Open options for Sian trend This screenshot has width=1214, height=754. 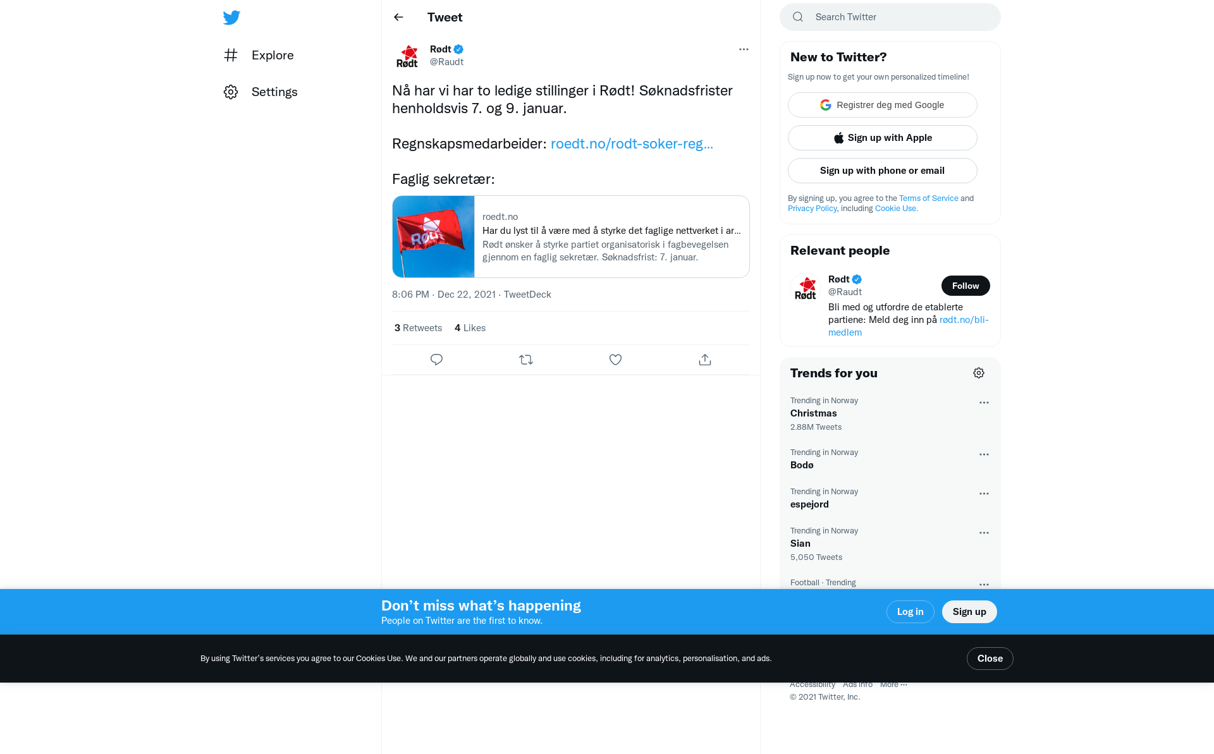(984, 533)
